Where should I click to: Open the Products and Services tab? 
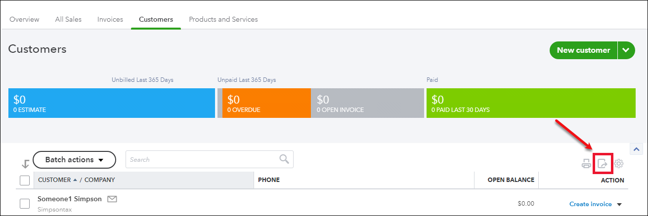pos(223,19)
